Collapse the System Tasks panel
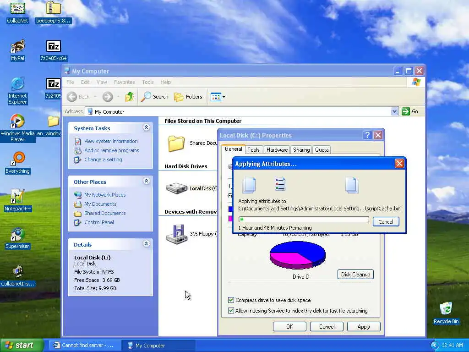This screenshot has width=469, height=352. [146, 127]
